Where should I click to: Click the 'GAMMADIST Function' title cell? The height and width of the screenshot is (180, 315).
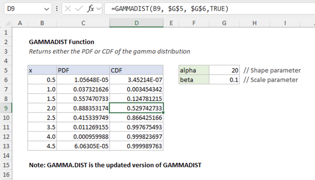coord(62,42)
